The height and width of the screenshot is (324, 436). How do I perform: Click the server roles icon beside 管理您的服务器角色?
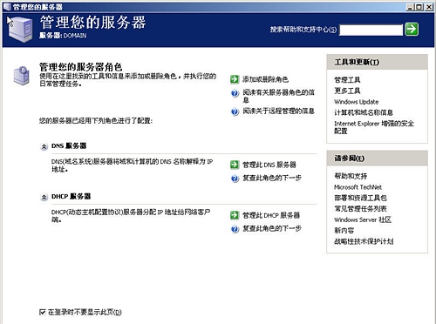click(x=21, y=75)
